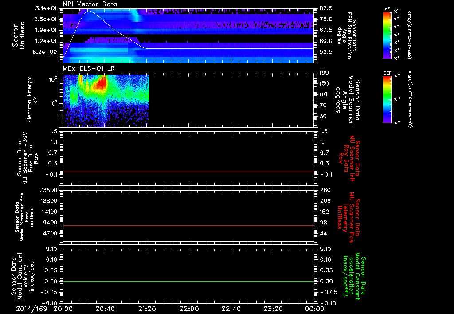This screenshot has height=314, width=454.
Task: Click the 3.1e+01 sector tick label
Action: [46, 8]
